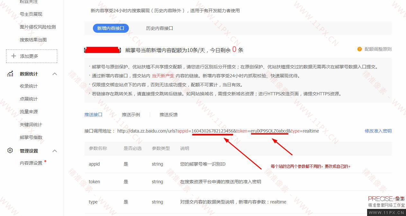The image size is (406, 216).
Task: Open the 推送示例 tab
Action: pyautogui.click(x=131, y=114)
